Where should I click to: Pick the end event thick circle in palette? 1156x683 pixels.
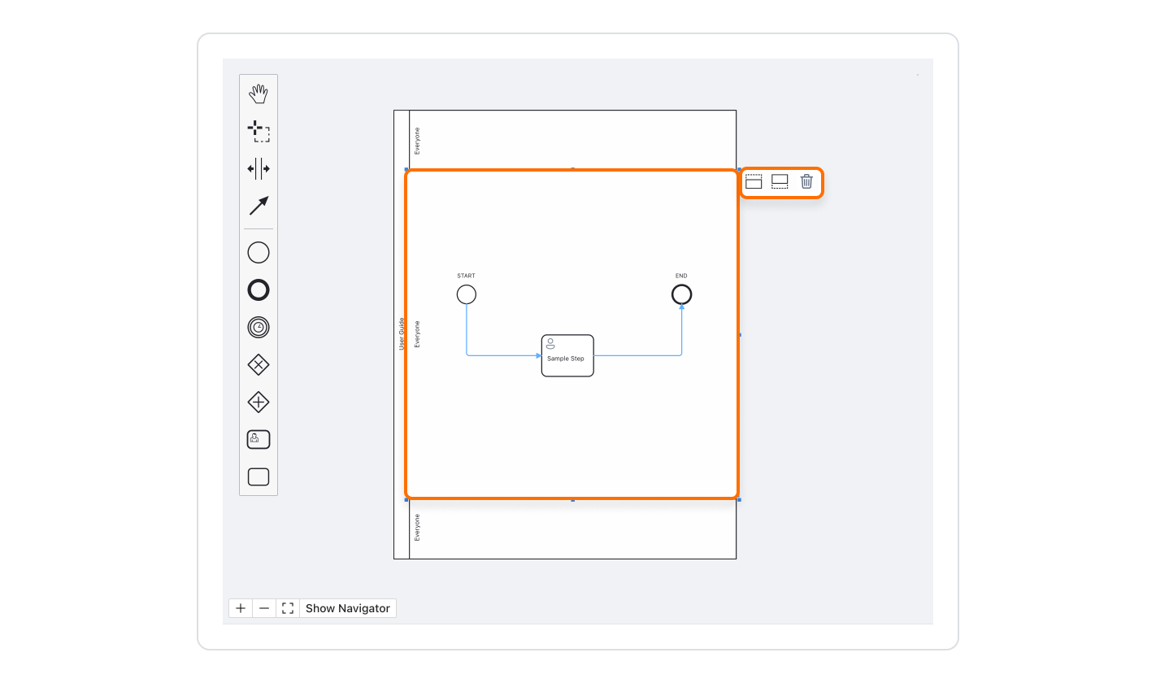coord(259,290)
